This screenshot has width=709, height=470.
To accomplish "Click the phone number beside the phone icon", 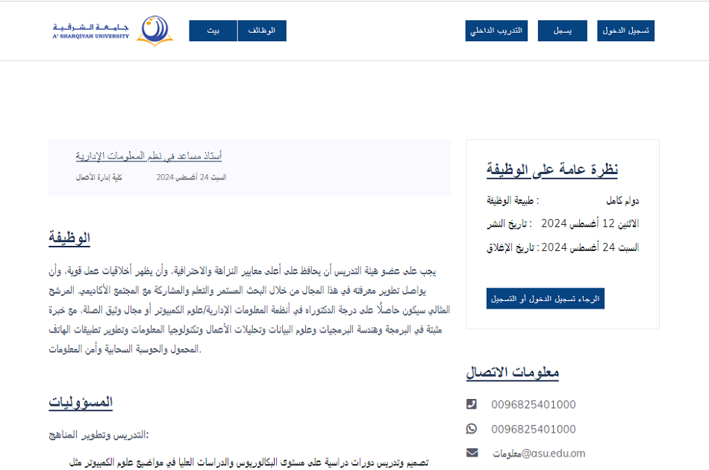I will [x=533, y=405].
